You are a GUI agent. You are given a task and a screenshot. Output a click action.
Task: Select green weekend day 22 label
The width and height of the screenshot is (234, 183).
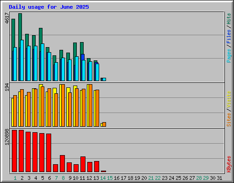coord(158,178)
